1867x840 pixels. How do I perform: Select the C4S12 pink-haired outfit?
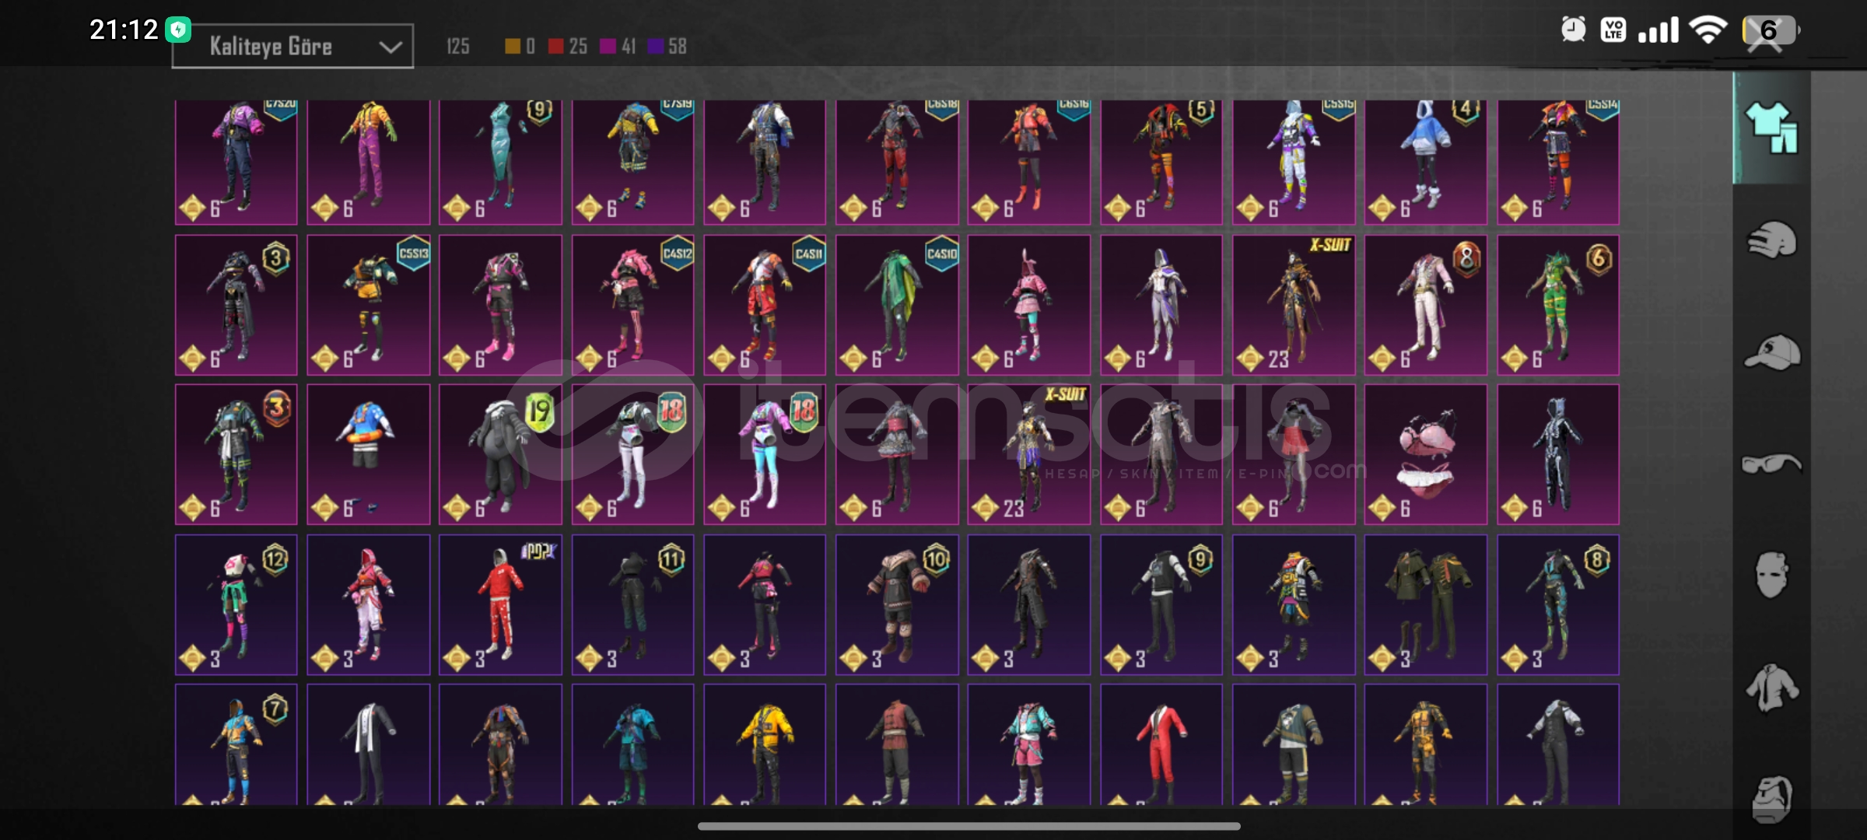click(632, 305)
